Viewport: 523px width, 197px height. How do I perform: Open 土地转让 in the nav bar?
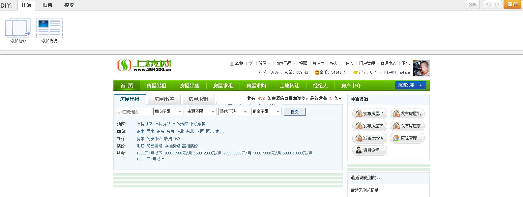(x=289, y=85)
